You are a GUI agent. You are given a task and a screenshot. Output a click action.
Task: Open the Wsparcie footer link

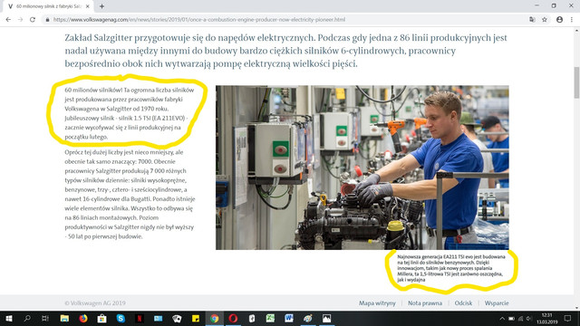[497, 303]
